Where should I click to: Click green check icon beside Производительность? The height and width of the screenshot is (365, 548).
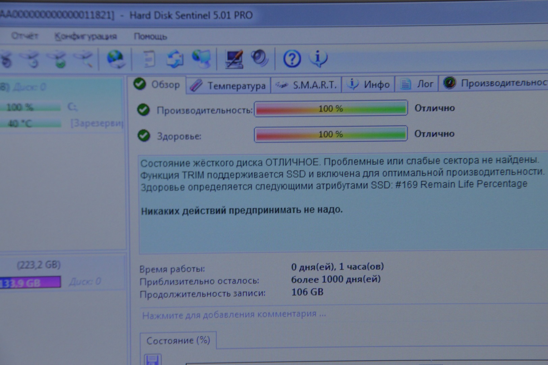coord(143,109)
